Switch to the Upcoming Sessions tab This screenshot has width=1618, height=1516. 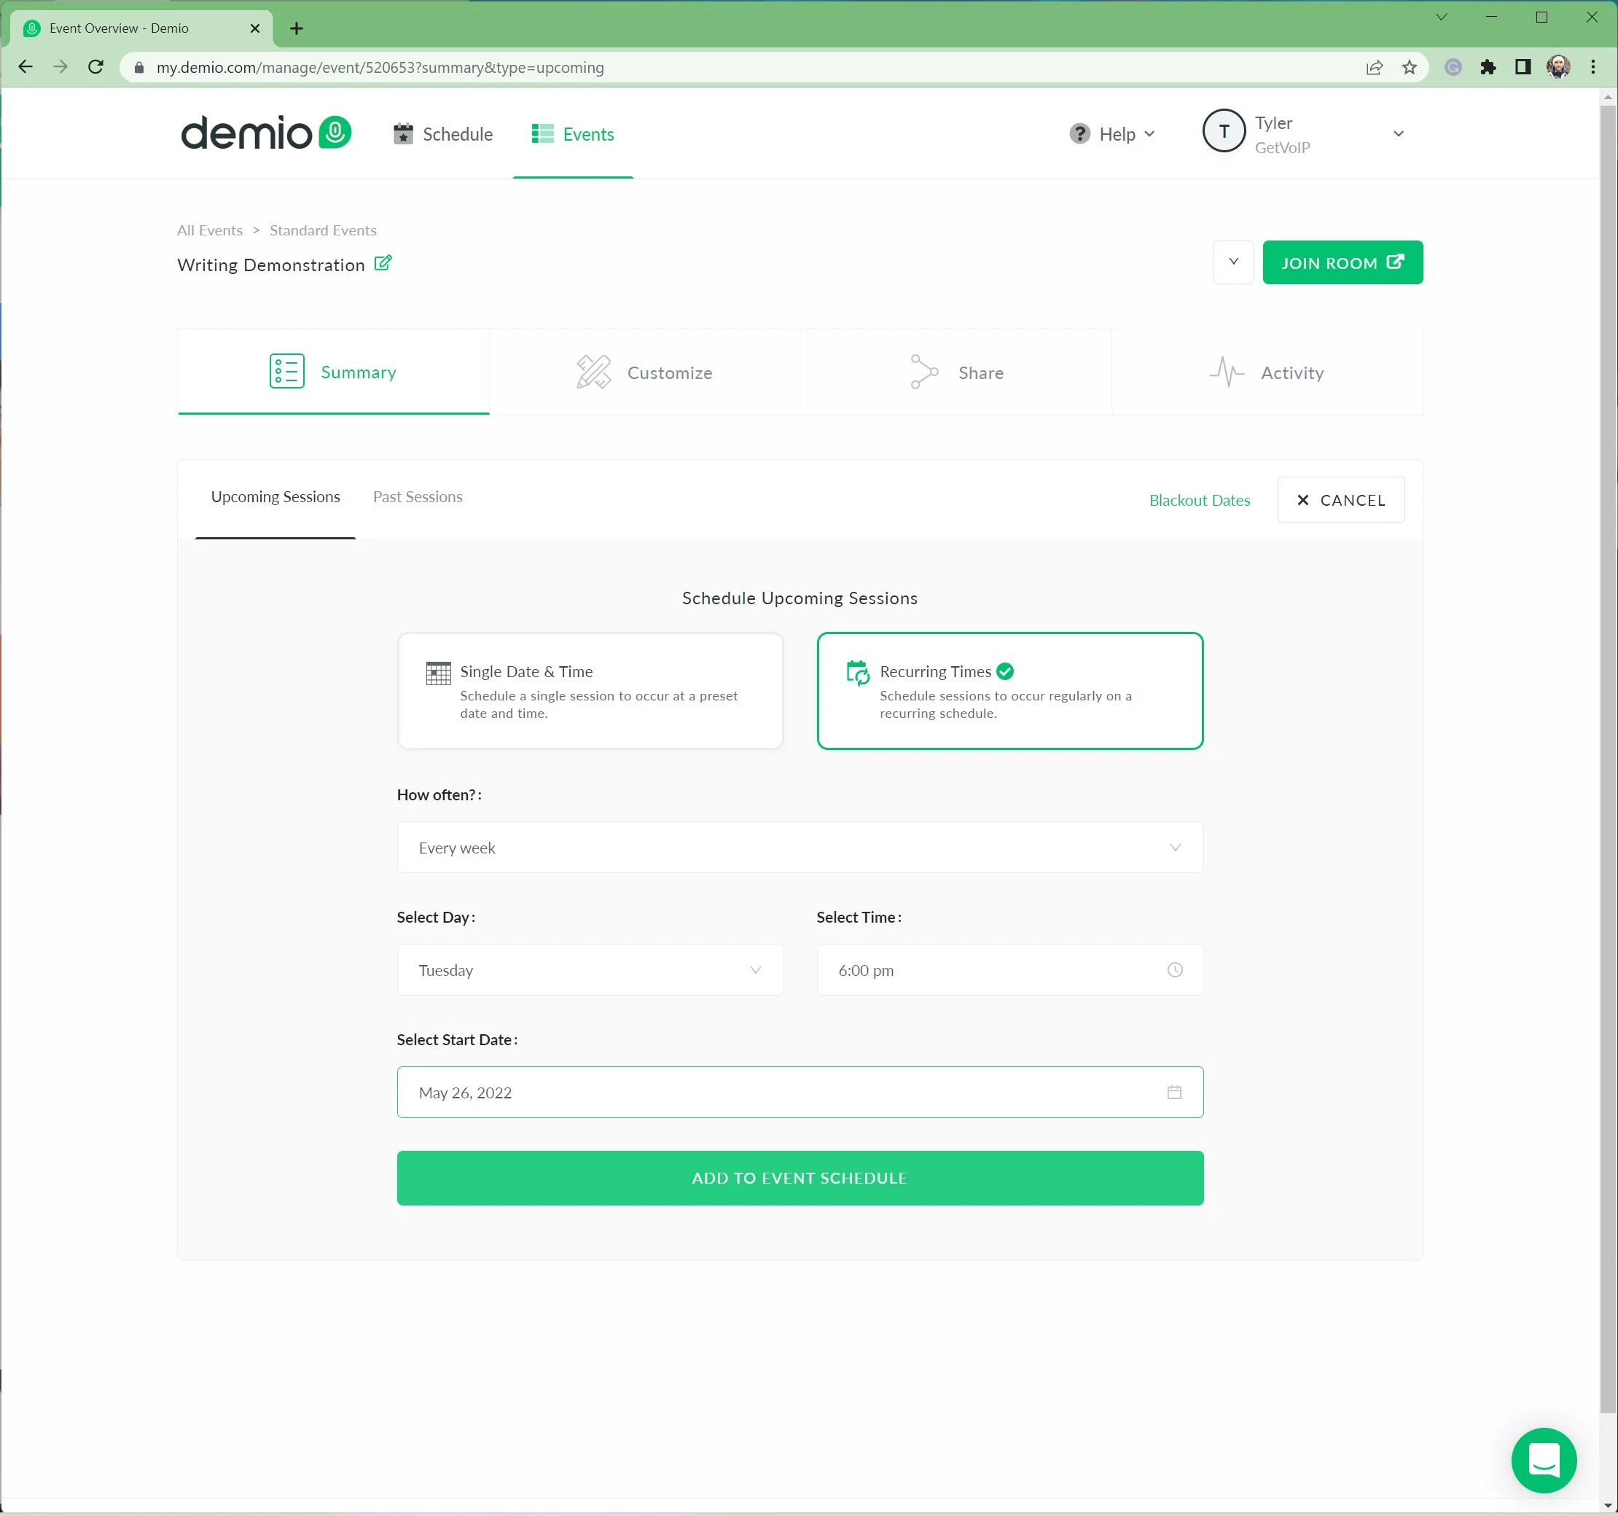coord(275,496)
